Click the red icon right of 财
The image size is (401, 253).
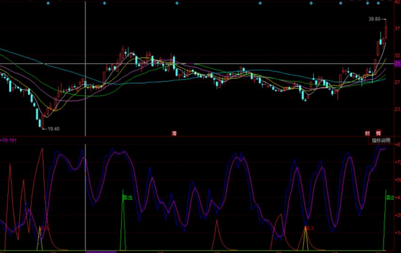[x=378, y=133]
